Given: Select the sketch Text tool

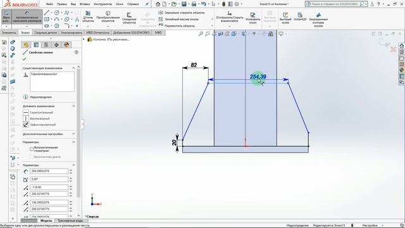Looking at the screenshot, I should tap(77, 20).
